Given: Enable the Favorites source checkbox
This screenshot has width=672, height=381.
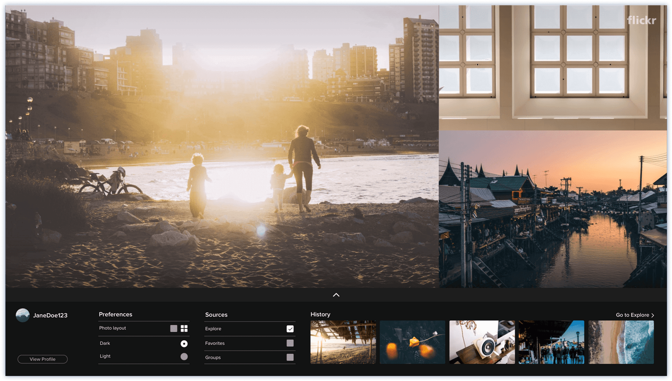Looking at the screenshot, I should (x=290, y=343).
